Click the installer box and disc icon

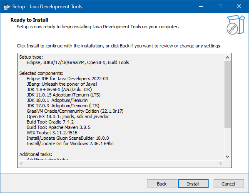coord(236,25)
